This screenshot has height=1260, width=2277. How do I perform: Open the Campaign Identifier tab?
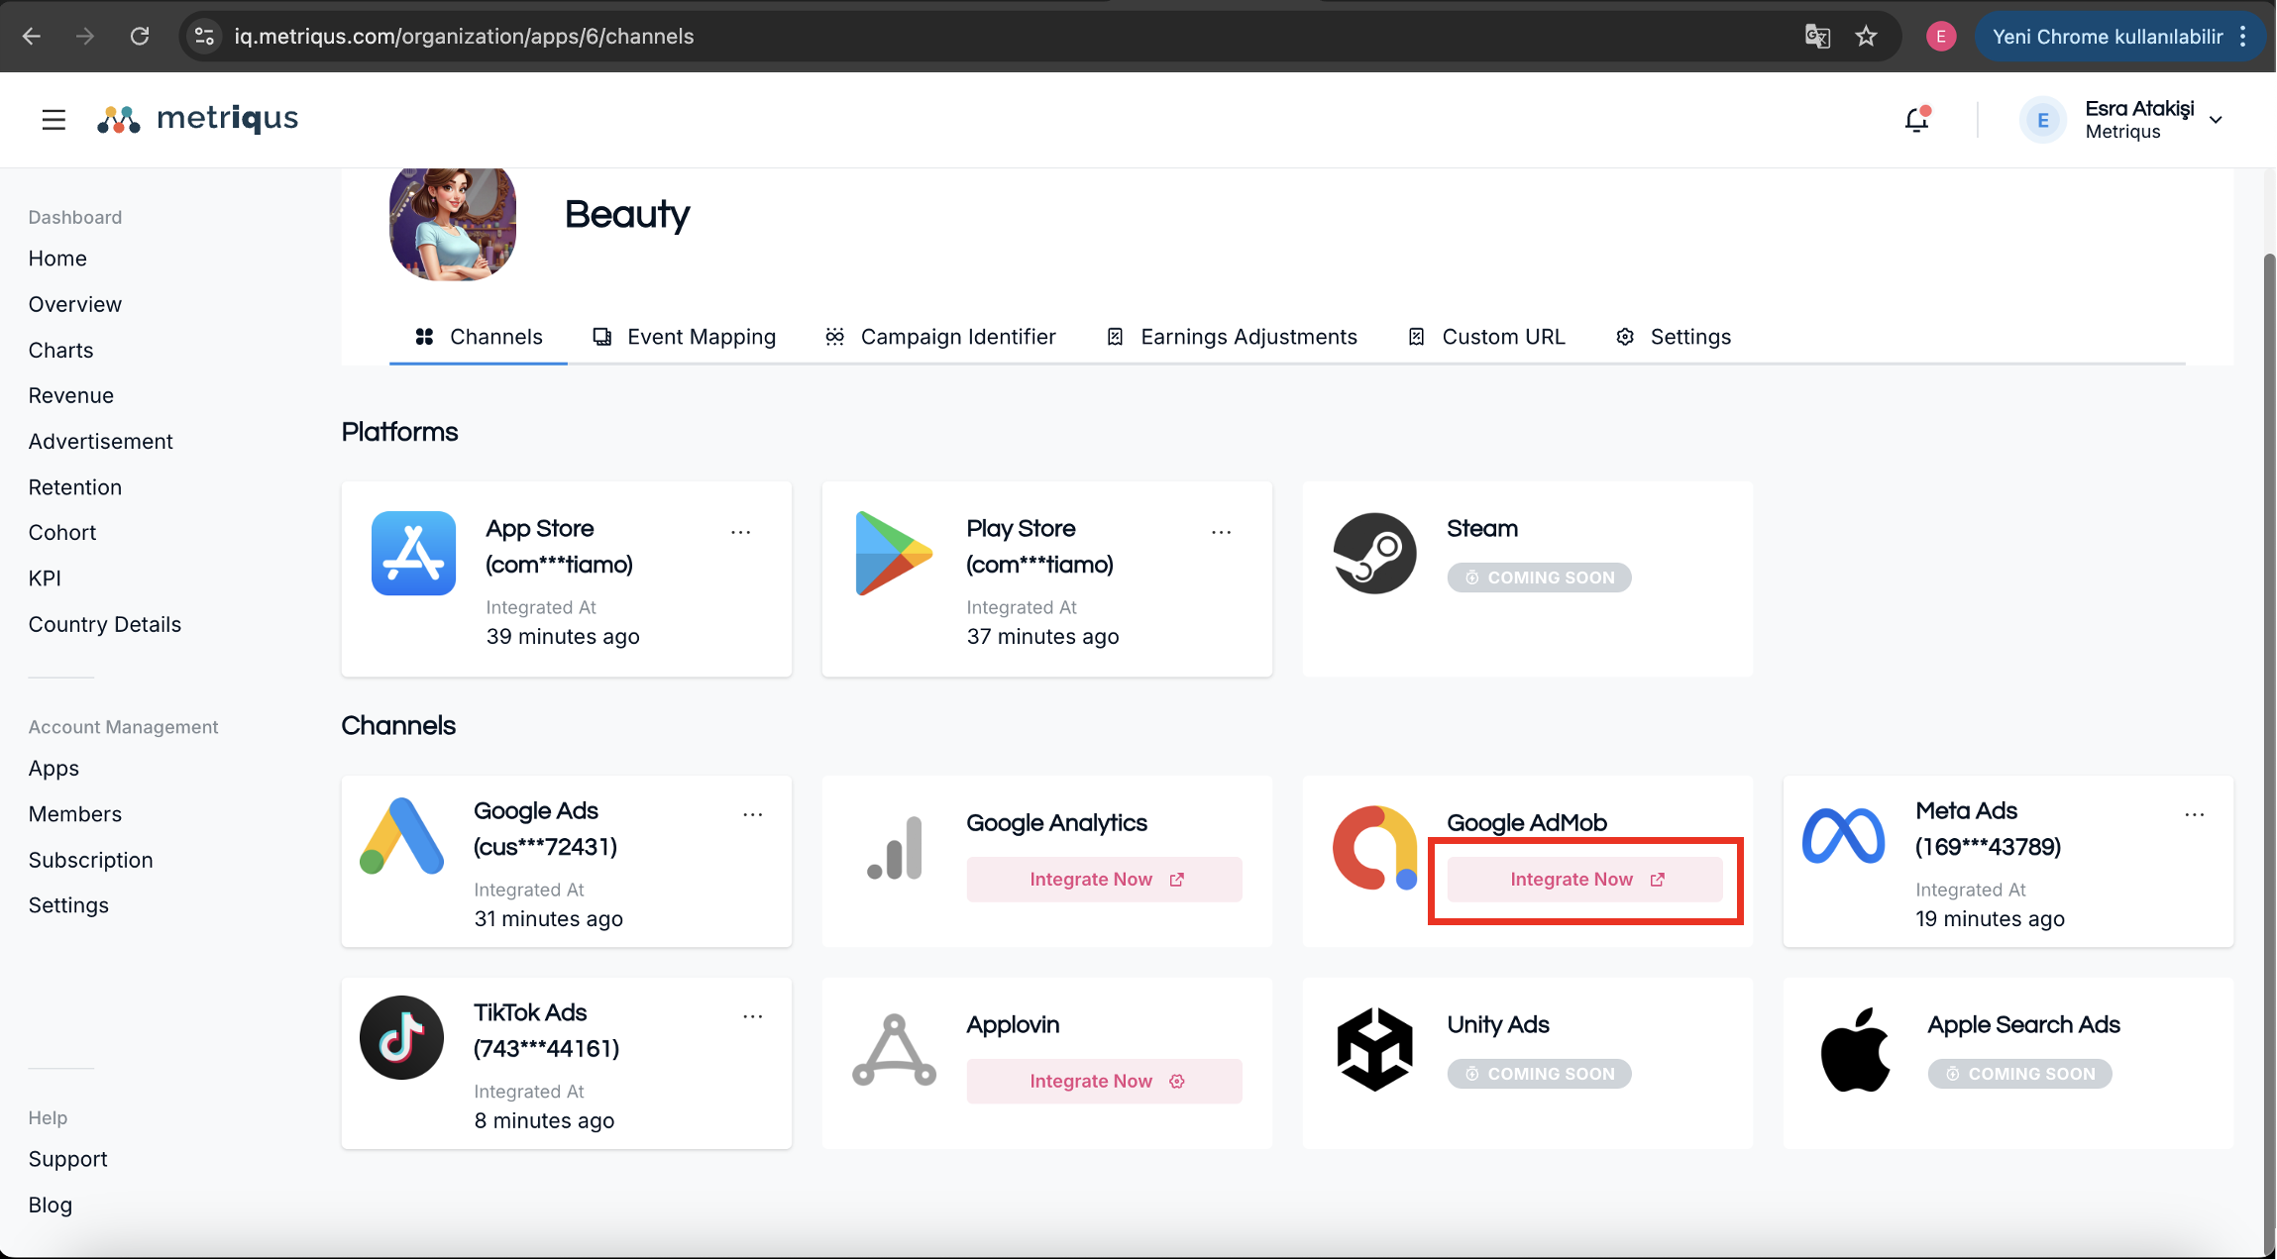(x=940, y=337)
